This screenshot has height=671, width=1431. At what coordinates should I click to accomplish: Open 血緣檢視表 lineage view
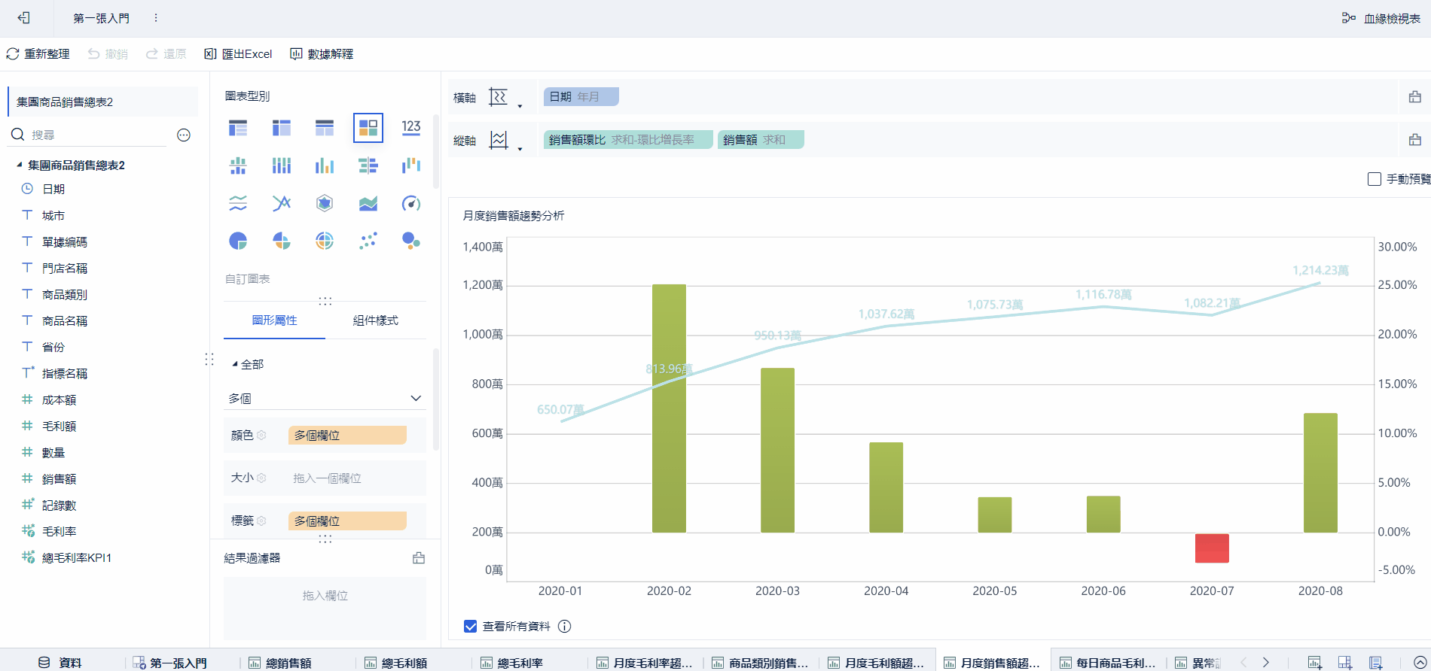[x=1381, y=18]
